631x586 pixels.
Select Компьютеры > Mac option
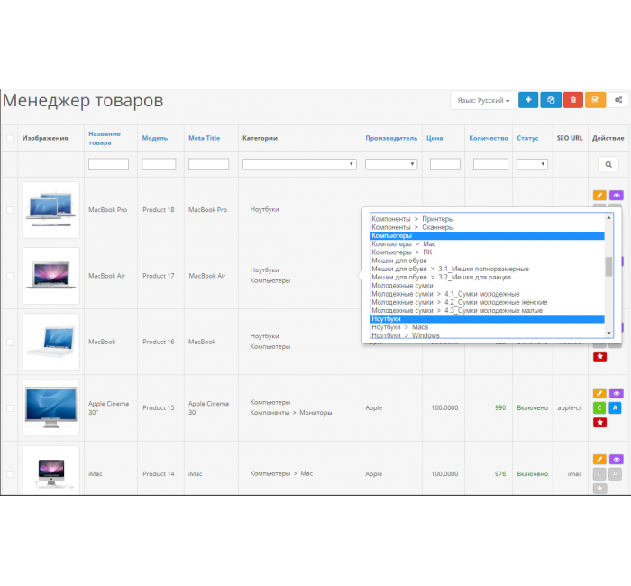(487, 244)
